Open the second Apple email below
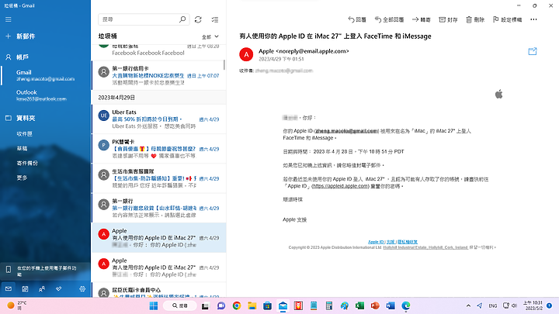559x314 pixels. coord(158,267)
